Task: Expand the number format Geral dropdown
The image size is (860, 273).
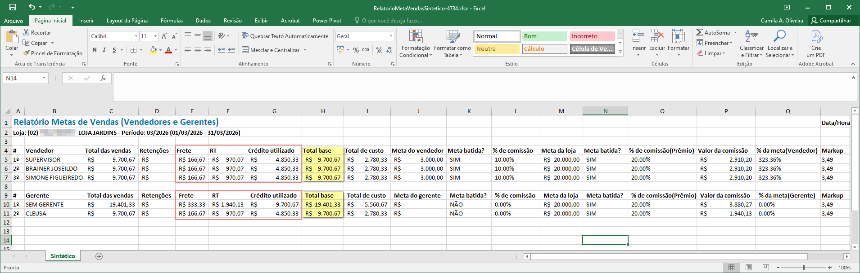Action: 391,36
